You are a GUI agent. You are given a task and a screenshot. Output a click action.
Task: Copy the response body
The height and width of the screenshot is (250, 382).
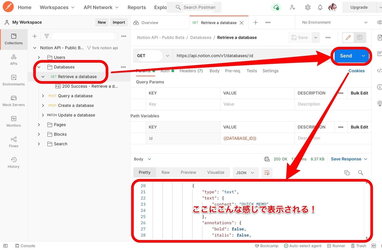tap(347, 173)
